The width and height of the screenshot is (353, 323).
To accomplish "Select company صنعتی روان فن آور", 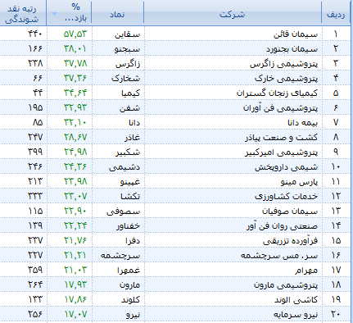I will coord(283,226).
